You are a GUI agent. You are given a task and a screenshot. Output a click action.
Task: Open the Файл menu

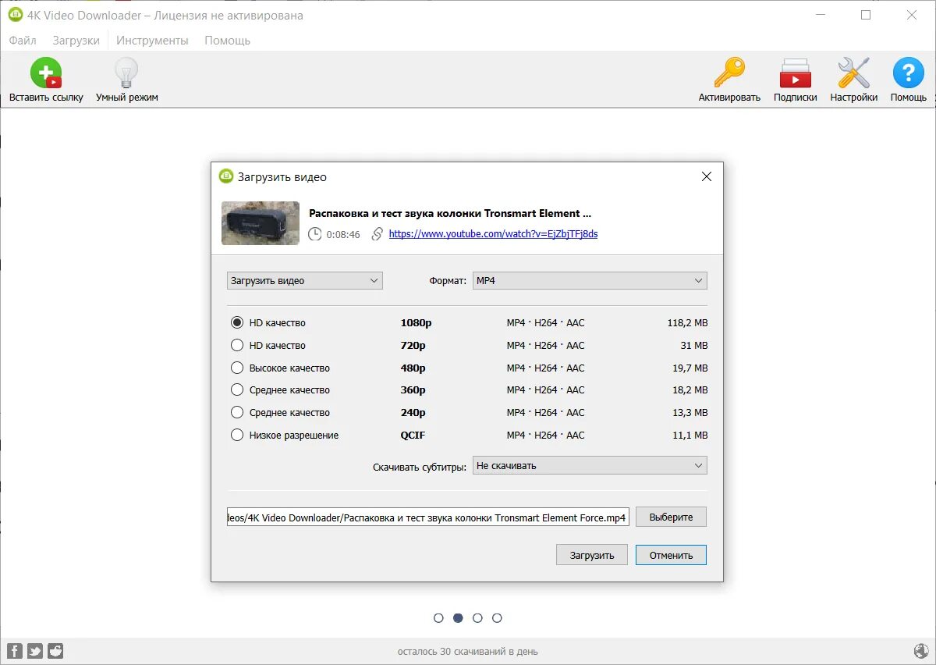click(x=23, y=41)
